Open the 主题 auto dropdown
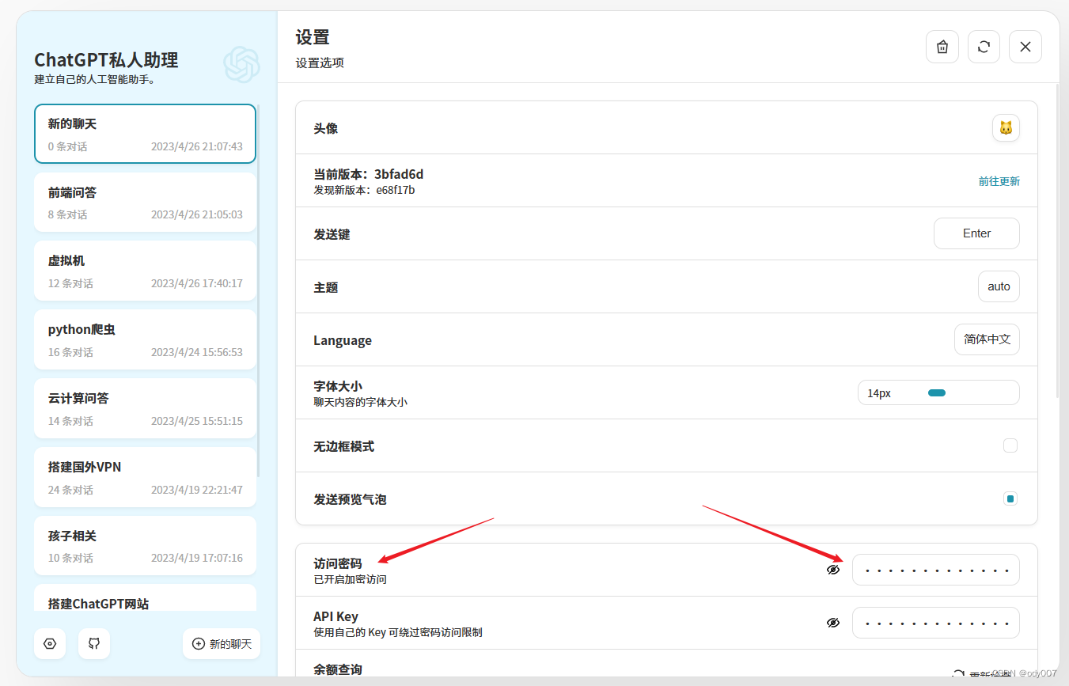Viewport: 1069px width, 686px height. [x=999, y=286]
